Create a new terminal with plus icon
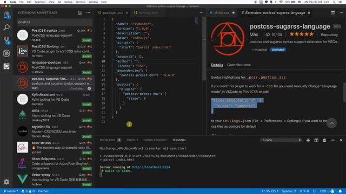 click(x=308, y=140)
